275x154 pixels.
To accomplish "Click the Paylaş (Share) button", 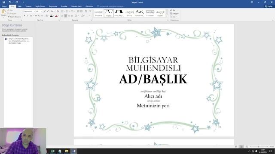I will click(x=269, y=6).
